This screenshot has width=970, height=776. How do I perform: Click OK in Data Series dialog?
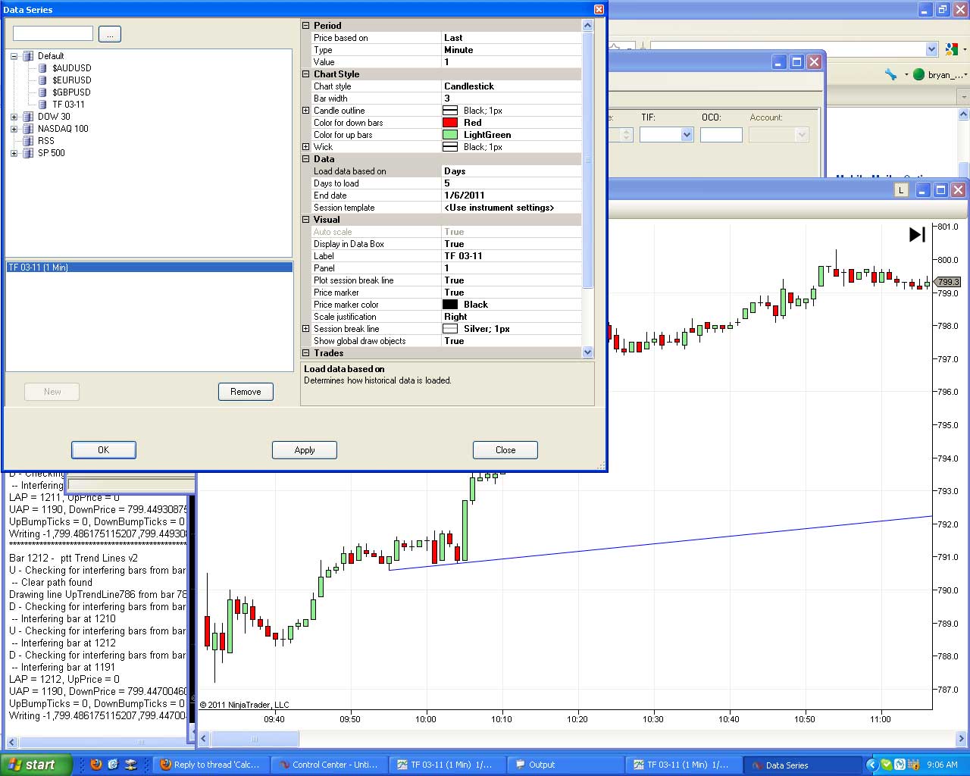[x=104, y=450]
